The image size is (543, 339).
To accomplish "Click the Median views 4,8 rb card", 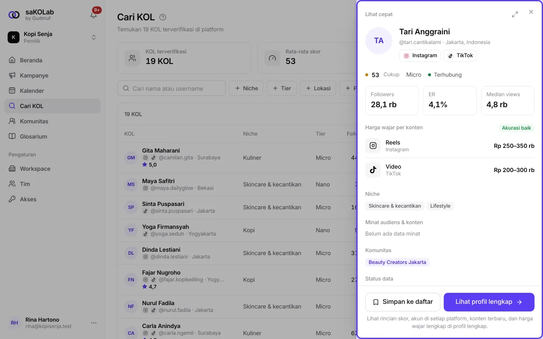I will [x=507, y=100].
